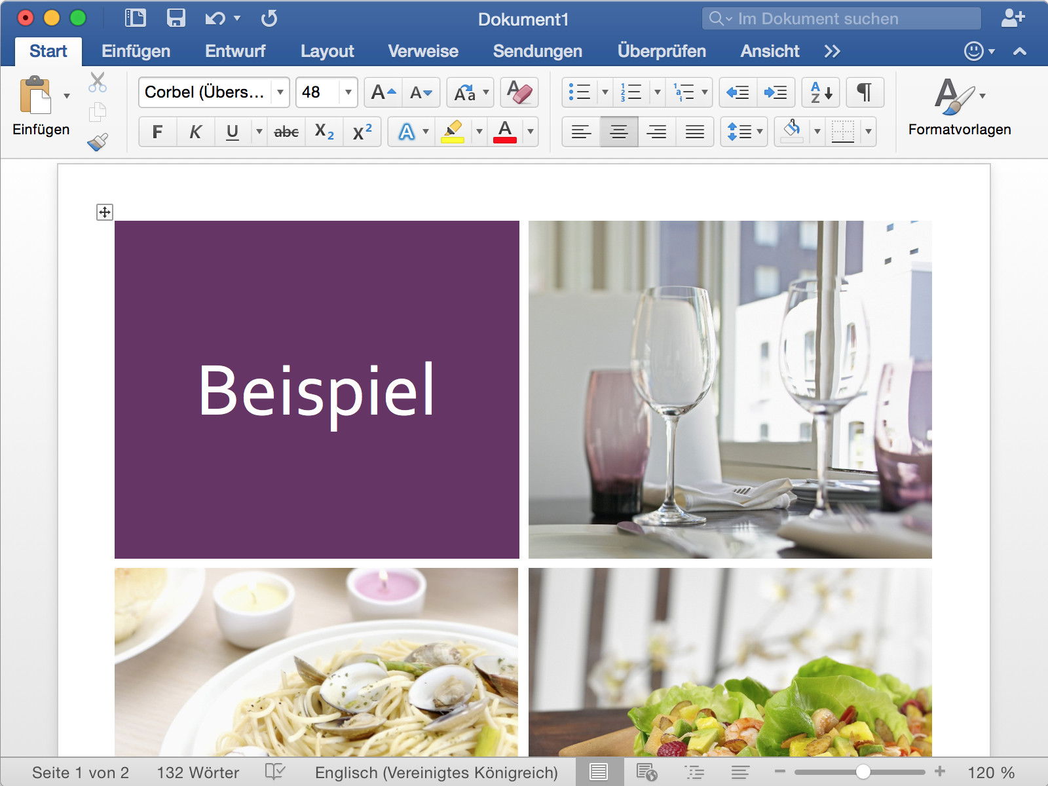This screenshot has width=1048, height=786.
Task: Toggle italic (K) formatting
Action: click(195, 132)
